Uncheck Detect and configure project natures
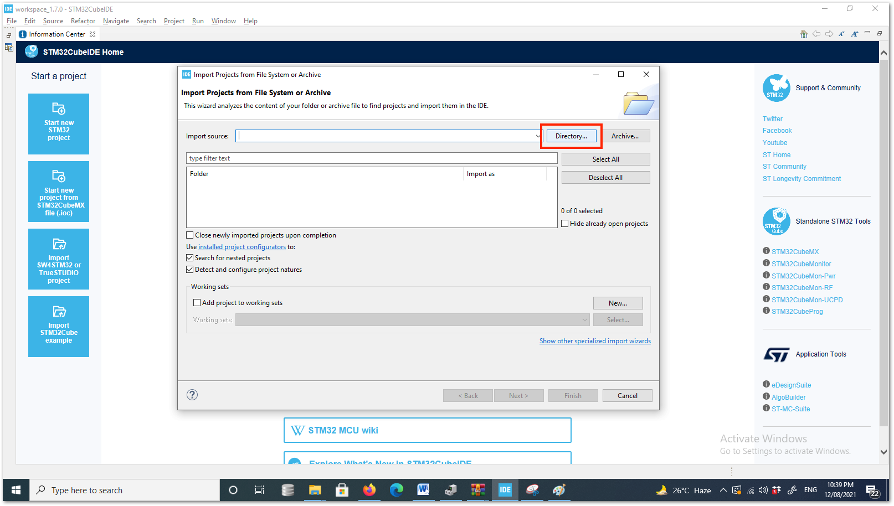894x506 pixels. tap(190, 270)
